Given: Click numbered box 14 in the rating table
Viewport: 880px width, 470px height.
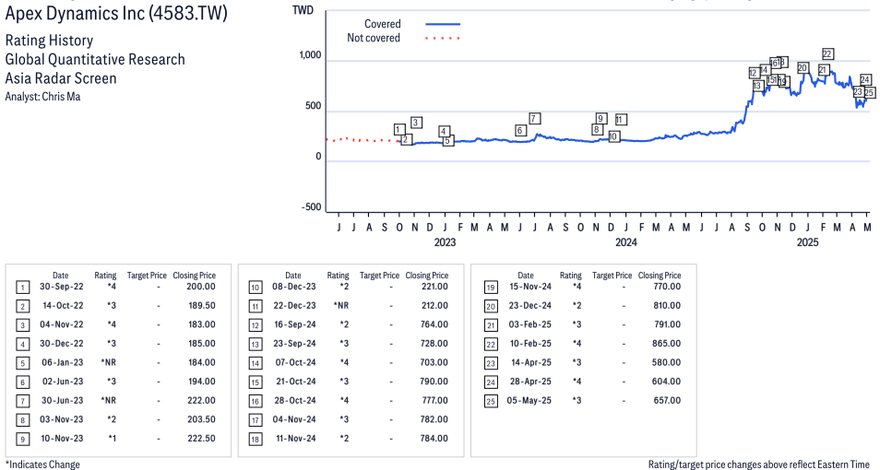Looking at the screenshot, I should pyautogui.click(x=256, y=363).
